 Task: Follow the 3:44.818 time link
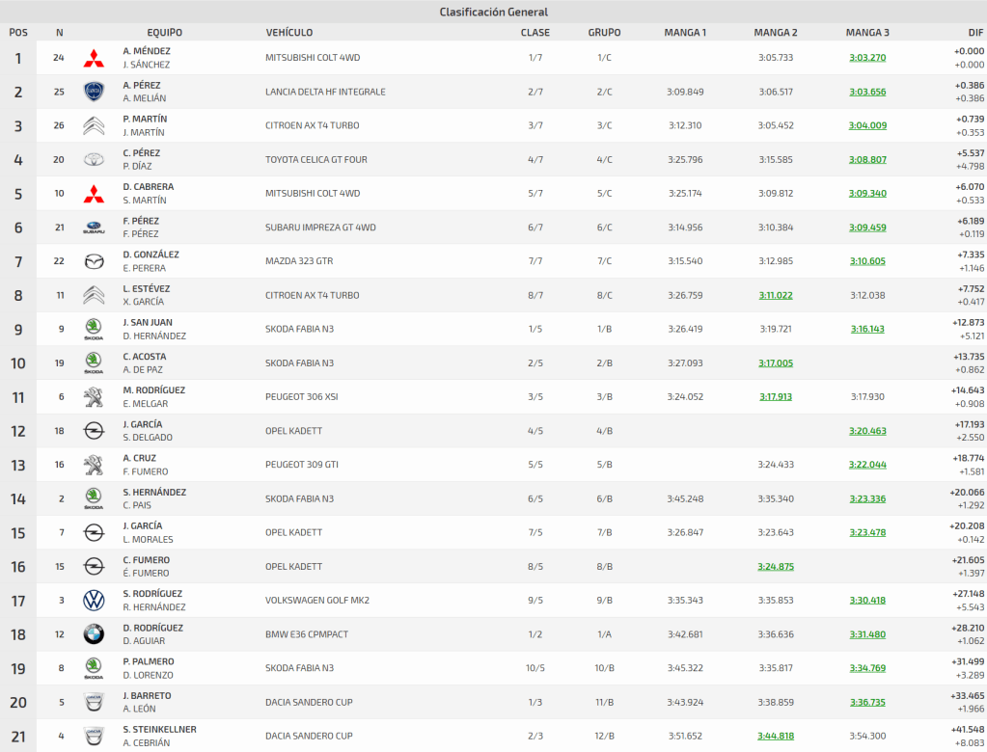(x=776, y=736)
